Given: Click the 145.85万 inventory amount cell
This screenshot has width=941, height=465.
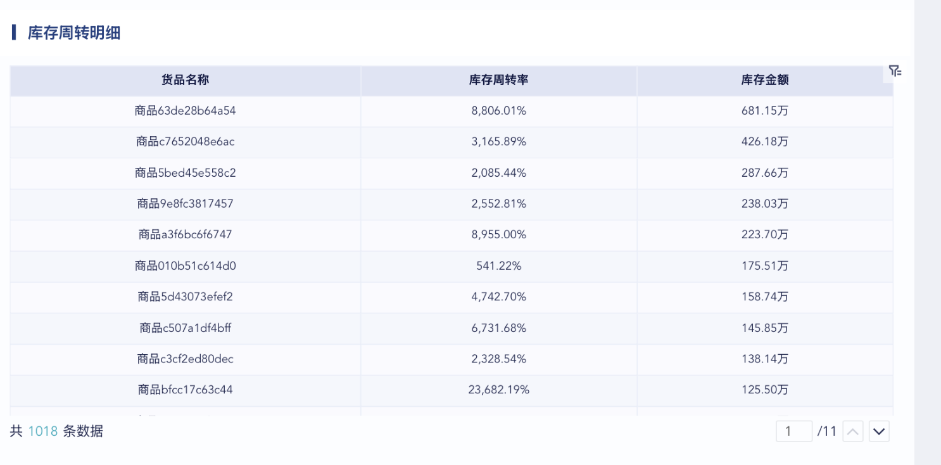Looking at the screenshot, I should pos(764,328).
